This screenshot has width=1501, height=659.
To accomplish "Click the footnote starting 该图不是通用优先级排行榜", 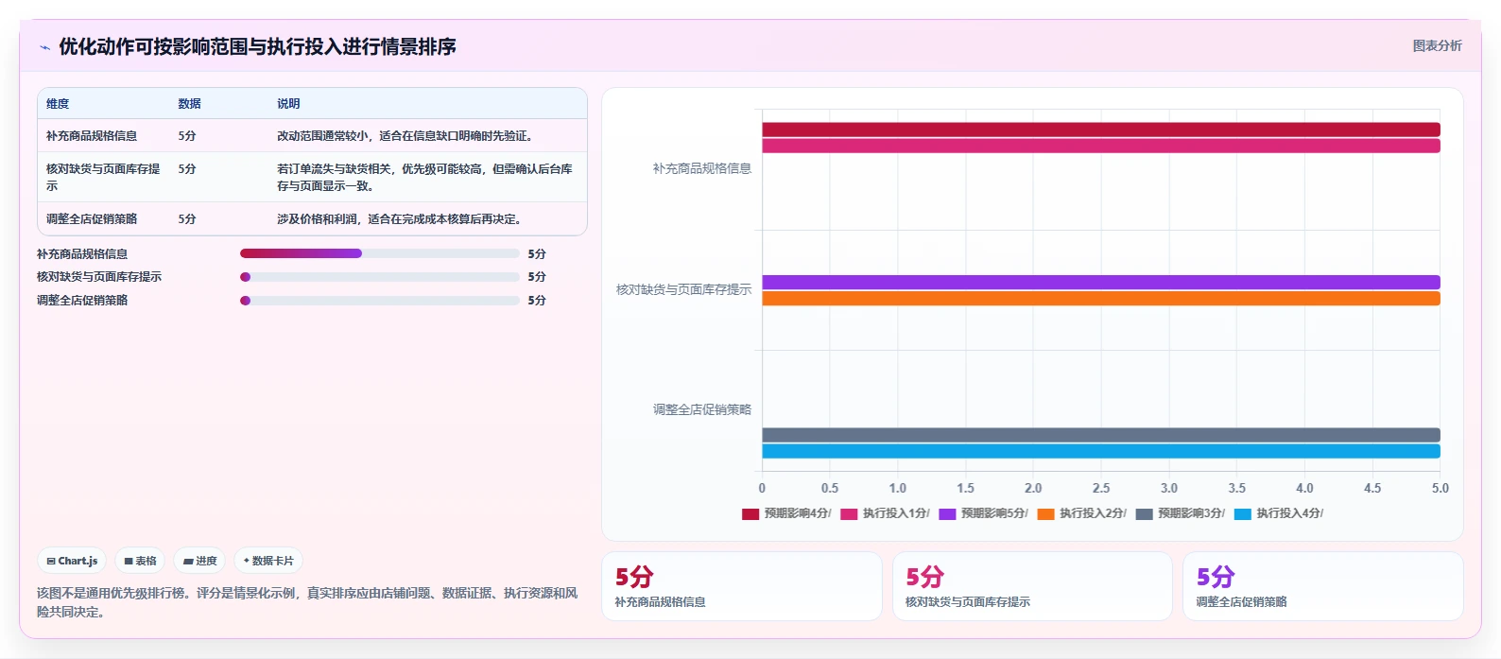I will (x=307, y=602).
